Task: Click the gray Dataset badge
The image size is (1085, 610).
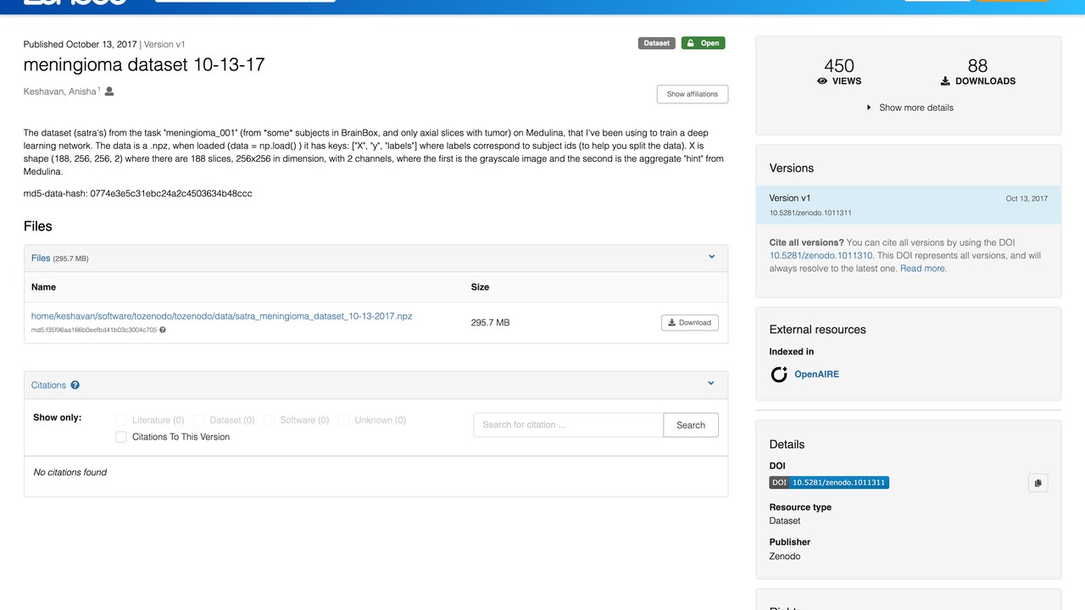Action: pos(657,43)
